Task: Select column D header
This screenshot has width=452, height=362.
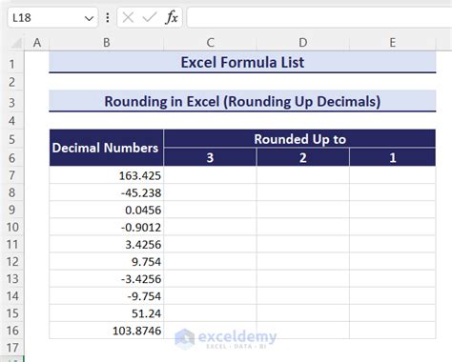Action: (303, 43)
